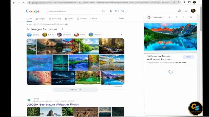Screen dimensions: 209x117
Task: Open the forest stream thumbnail
Action: coord(112,46)
